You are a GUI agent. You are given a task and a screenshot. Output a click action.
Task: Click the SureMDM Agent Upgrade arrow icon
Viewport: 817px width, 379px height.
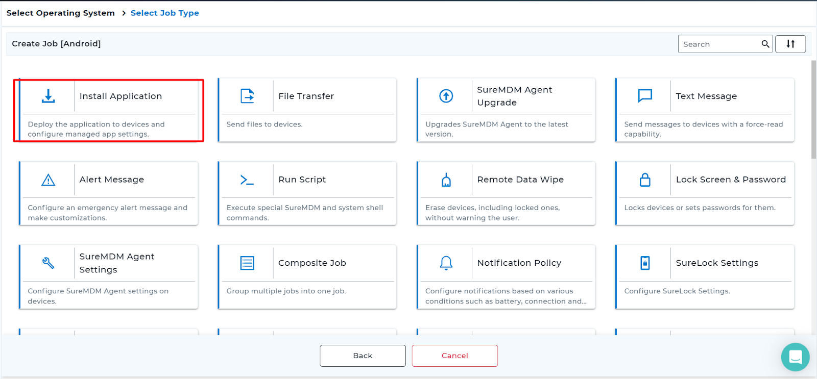(x=446, y=96)
